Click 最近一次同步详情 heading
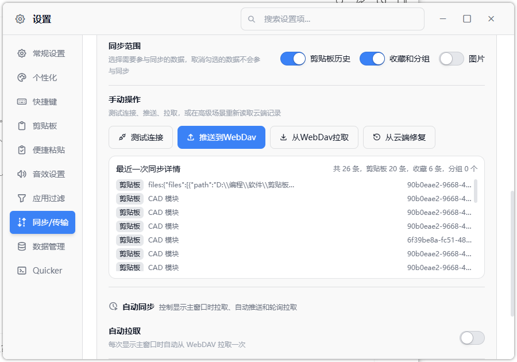 point(148,169)
